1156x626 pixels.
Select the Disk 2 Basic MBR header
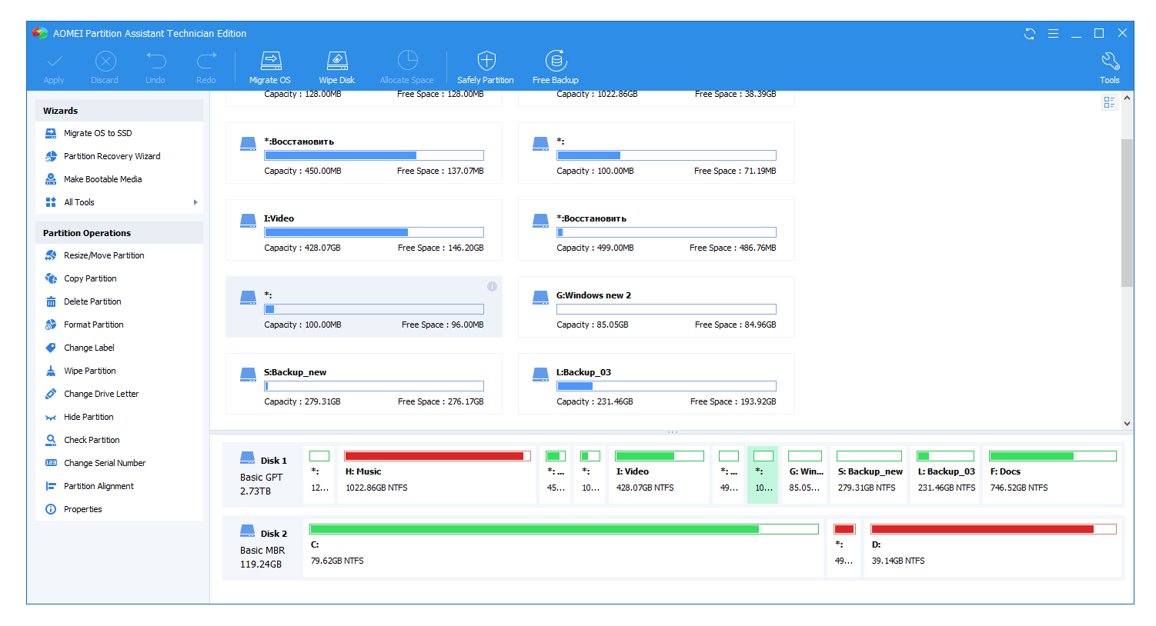coord(263,548)
